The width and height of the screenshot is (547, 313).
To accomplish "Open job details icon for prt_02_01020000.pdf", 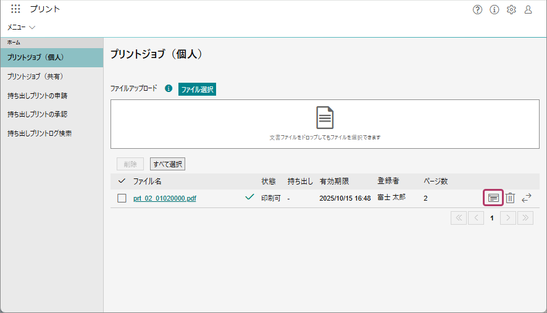I will coord(493,198).
